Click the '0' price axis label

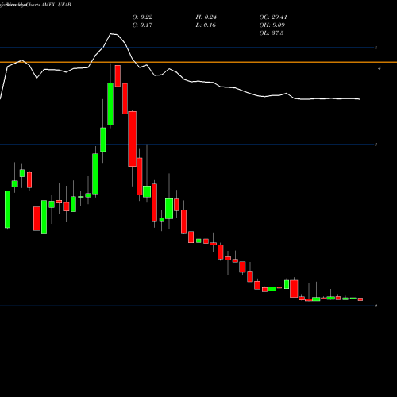[376, 306]
